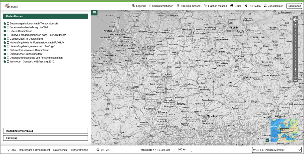Expand the Koordinatenwerkzeug panel
This screenshot has height=154, width=304.
(45, 131)
